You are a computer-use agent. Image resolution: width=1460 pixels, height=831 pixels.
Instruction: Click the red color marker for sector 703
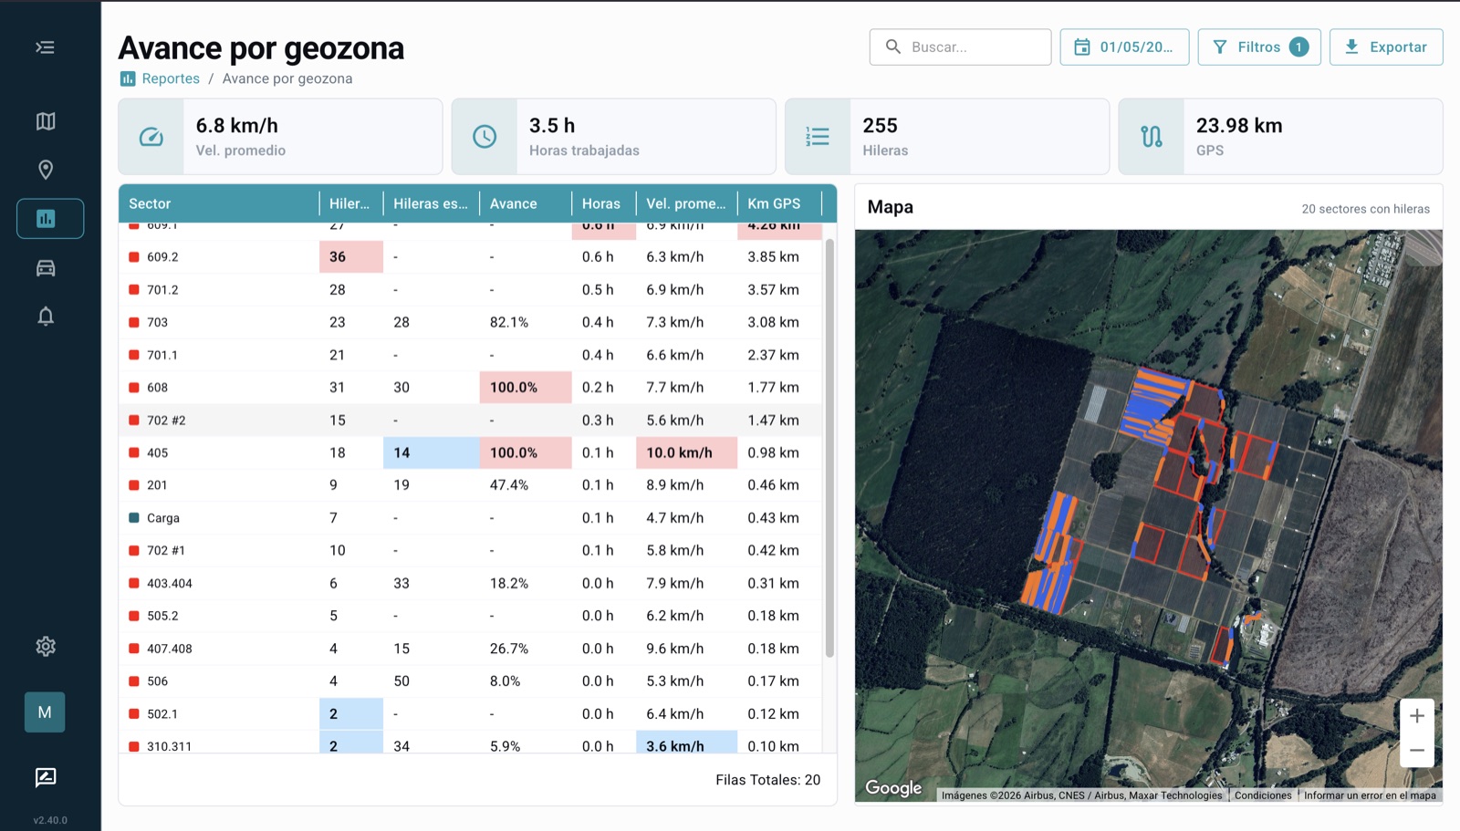coord(134,322)
